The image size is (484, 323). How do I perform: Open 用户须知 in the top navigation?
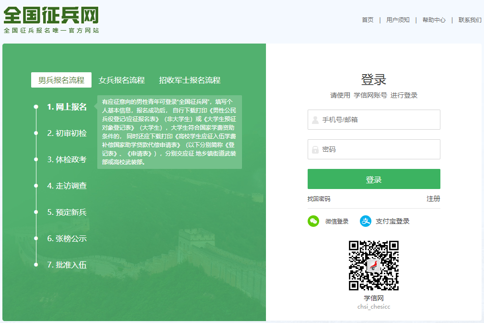pyautogui.click(x=398, y=20)
